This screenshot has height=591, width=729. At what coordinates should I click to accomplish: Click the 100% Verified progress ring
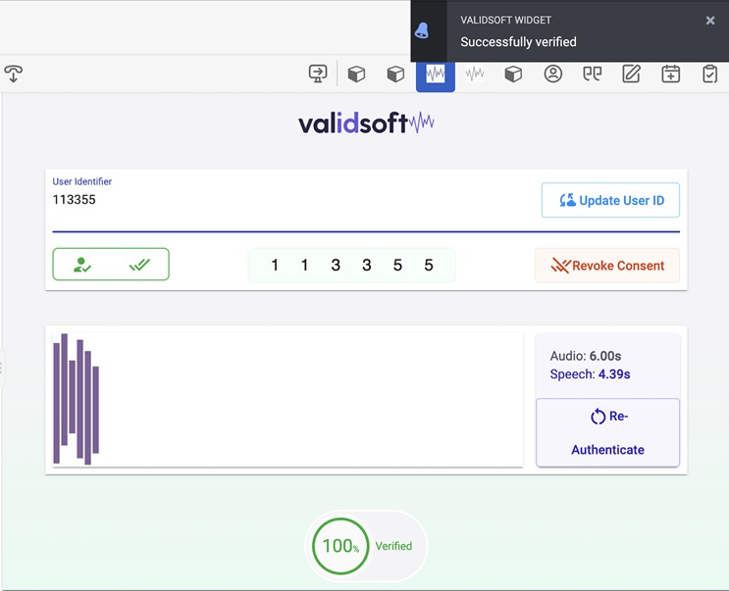tap(339, 546)
